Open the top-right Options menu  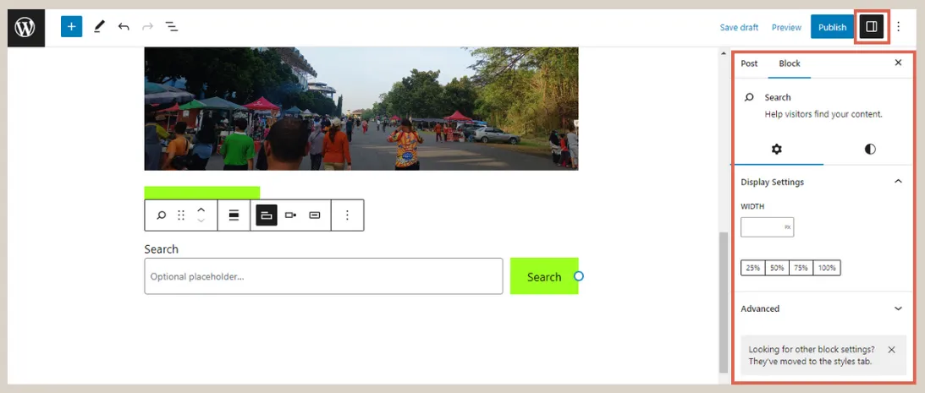tap(899, 27)
